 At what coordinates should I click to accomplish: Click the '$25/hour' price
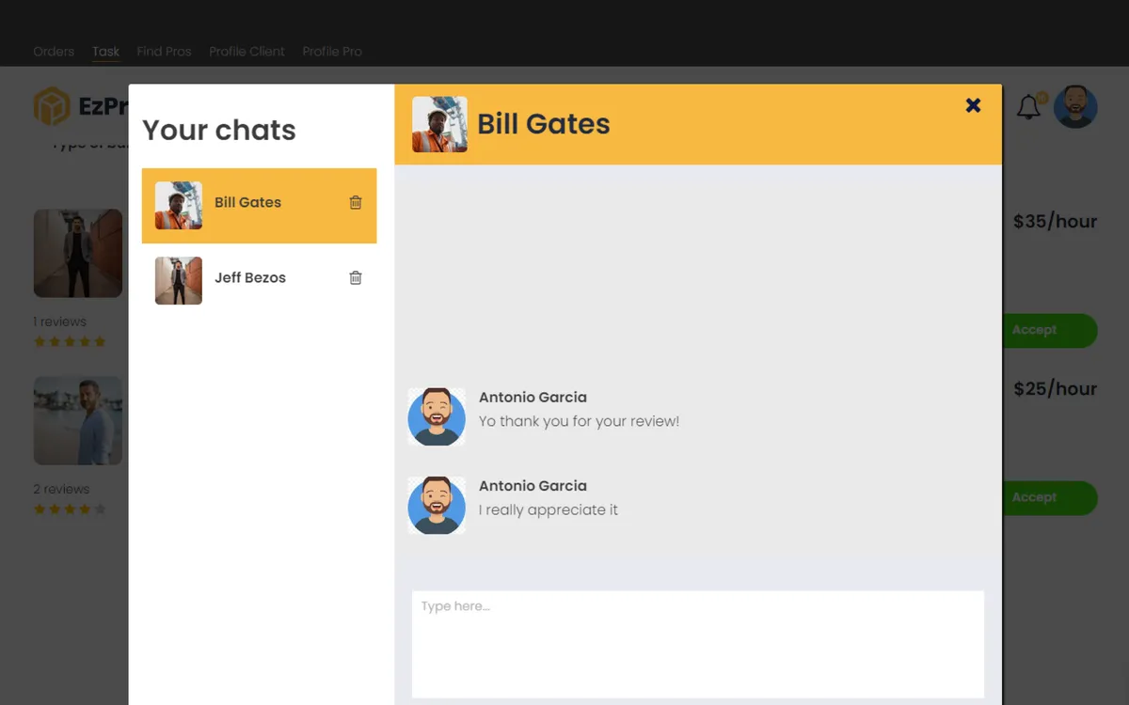1055,389
